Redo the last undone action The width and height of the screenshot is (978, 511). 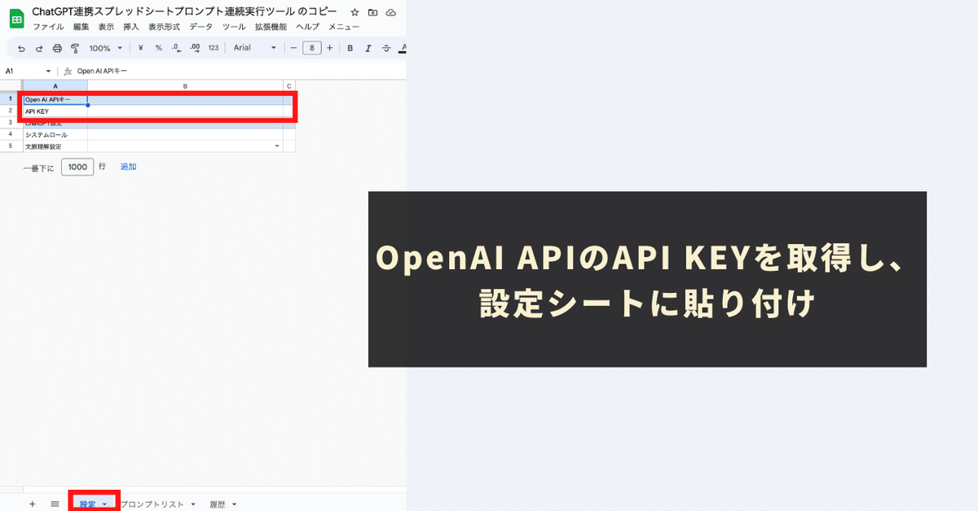pyautogui.click(x=39, y=48)
